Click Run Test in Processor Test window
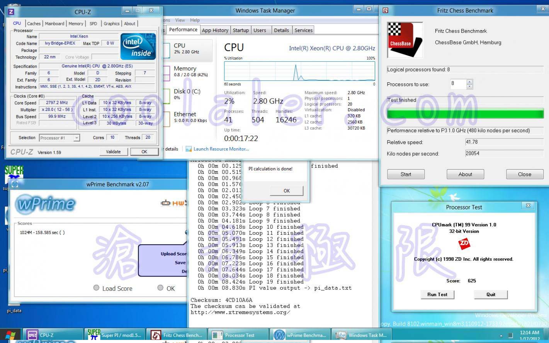 (x=437, y=294)
